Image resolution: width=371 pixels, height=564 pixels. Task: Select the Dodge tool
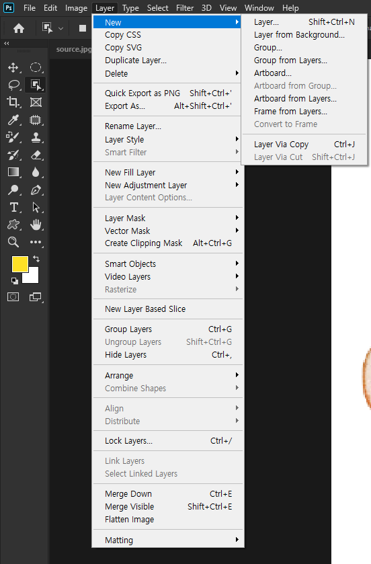[x=13, y=190]
